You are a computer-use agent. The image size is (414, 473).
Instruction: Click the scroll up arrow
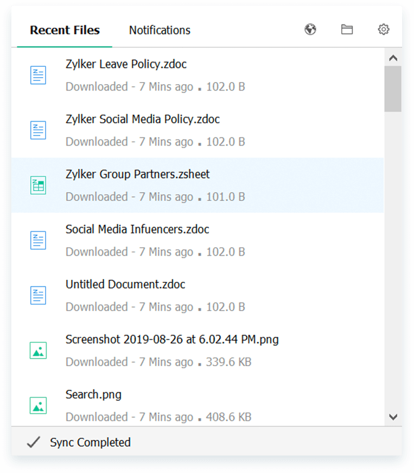click(x=393, y=58)
